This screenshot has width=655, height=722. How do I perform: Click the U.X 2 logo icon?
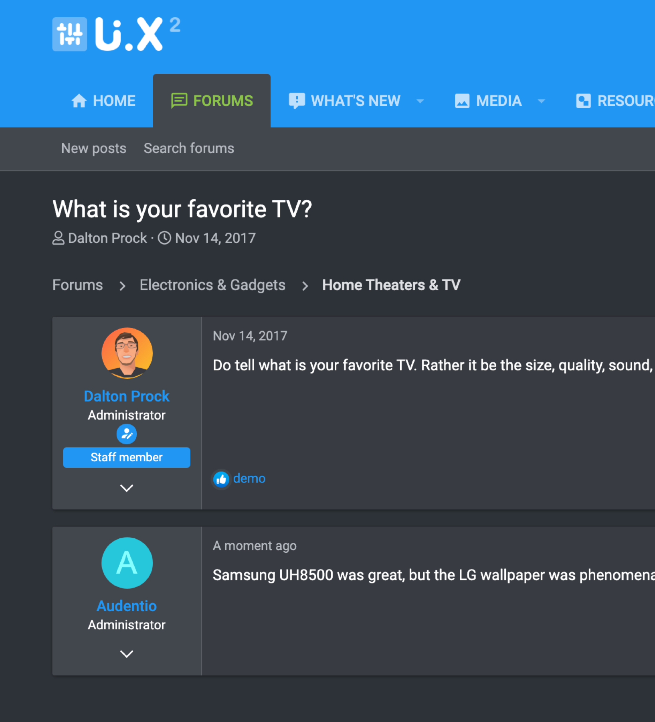pos(70,34)
